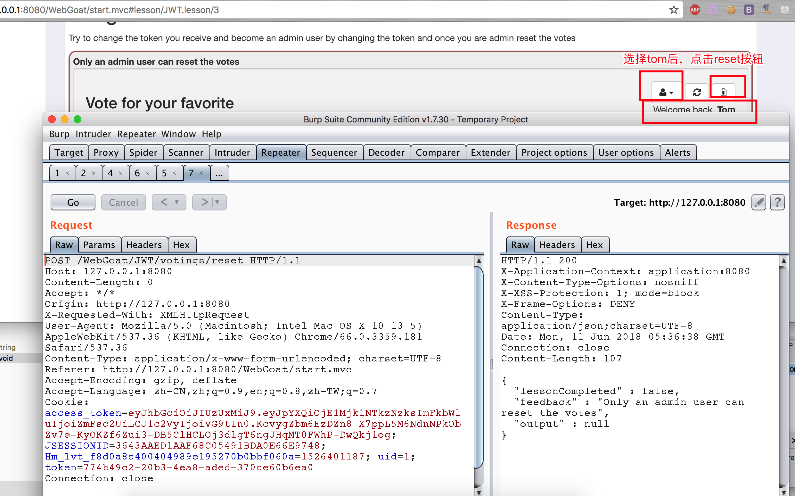The height and width of the screenshot is (496, 795).
Task: Close Repeater tab 5 via its x
Action: tap(174, 173)
